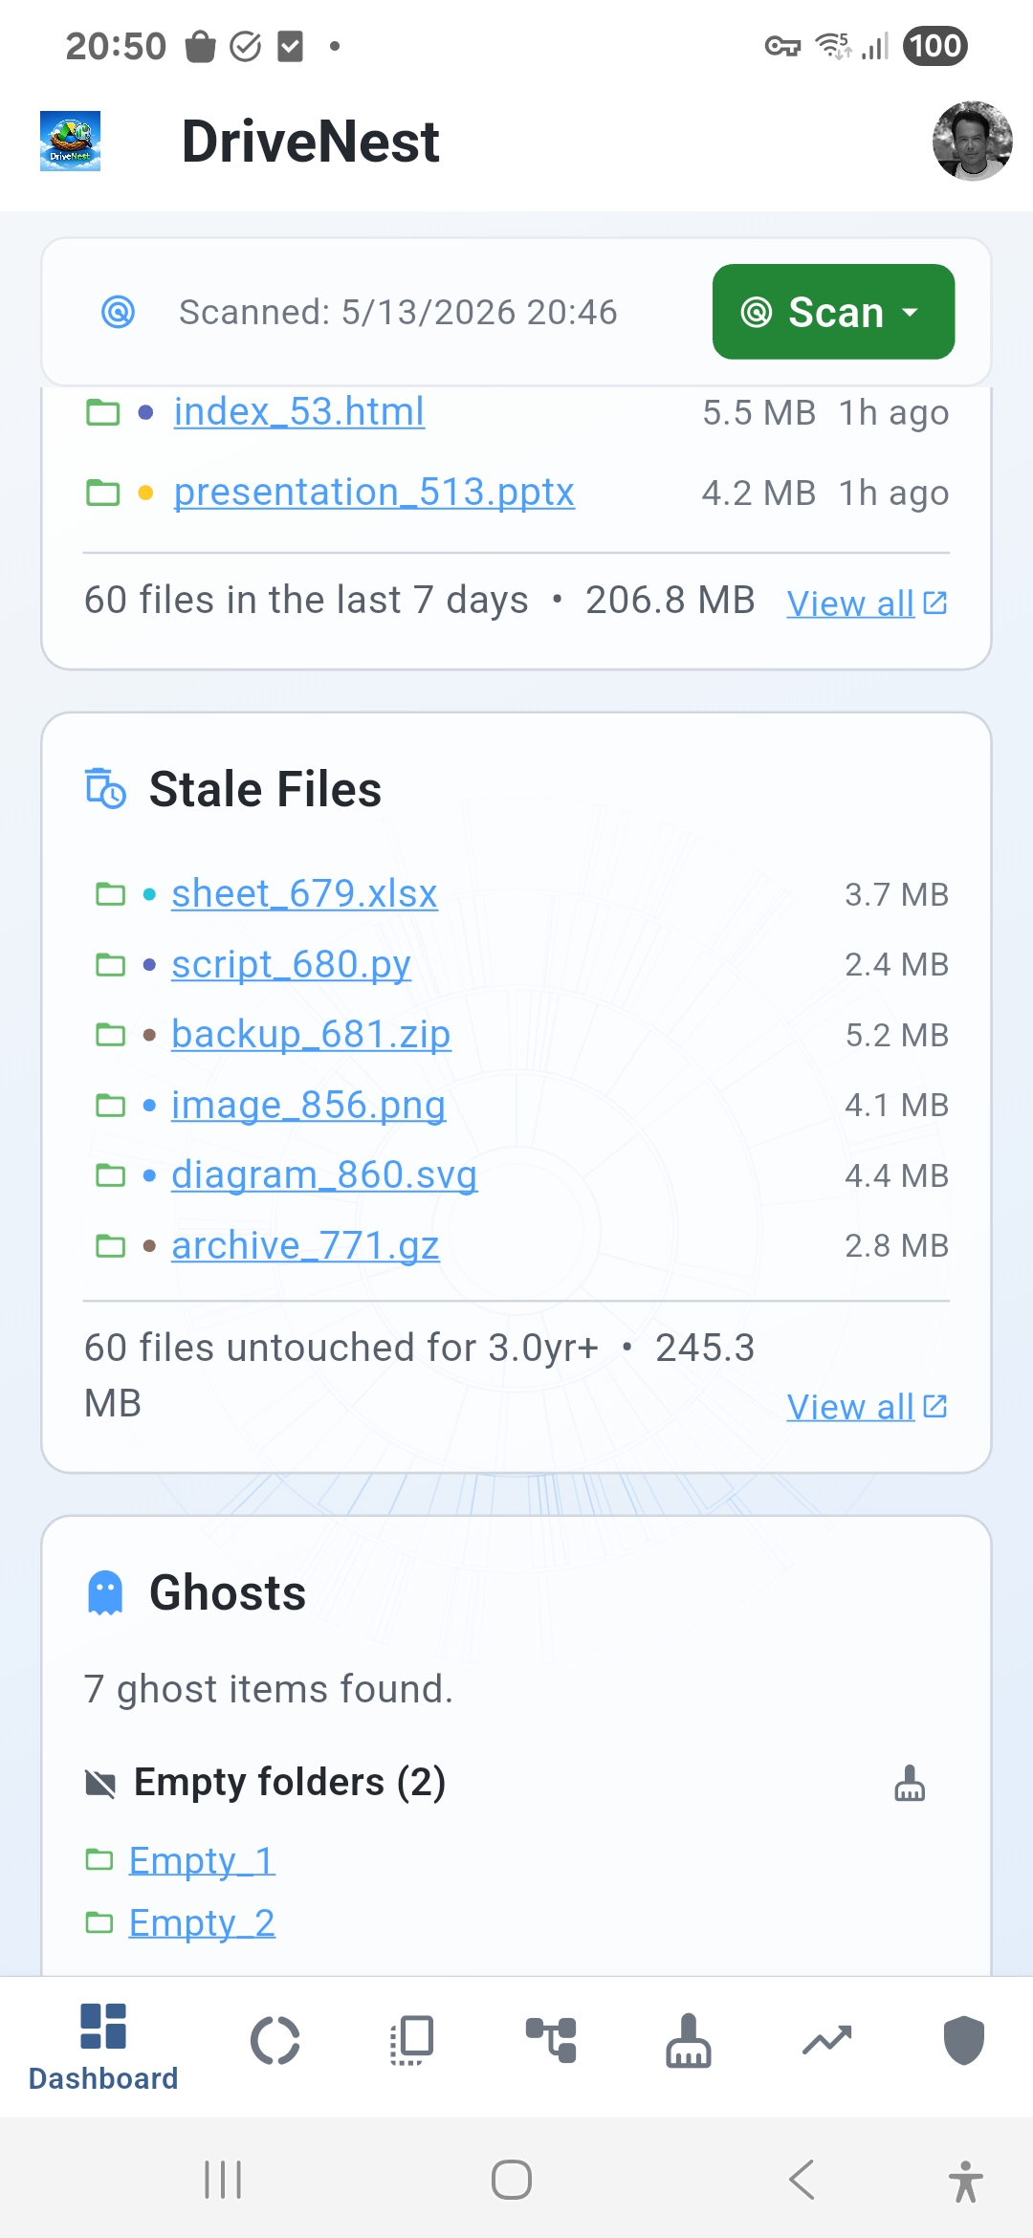Tap Android recent apps button
The width and height of the screenshot is (1033, 2238).
point(223,2181)
